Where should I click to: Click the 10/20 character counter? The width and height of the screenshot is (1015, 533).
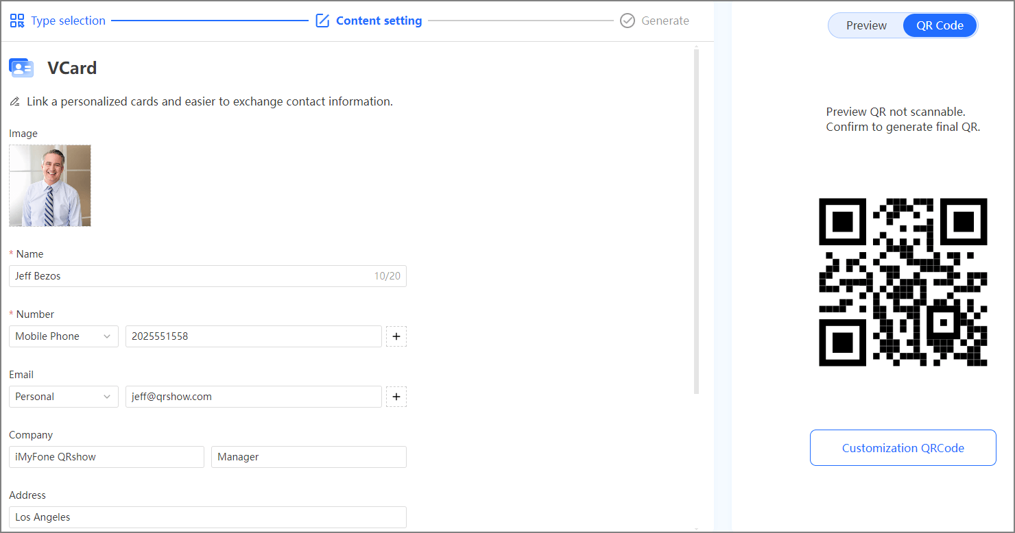(387, 276)
